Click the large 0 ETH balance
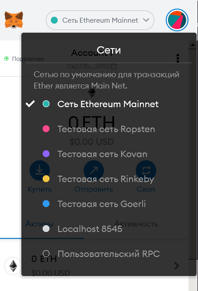 [92, 123]
